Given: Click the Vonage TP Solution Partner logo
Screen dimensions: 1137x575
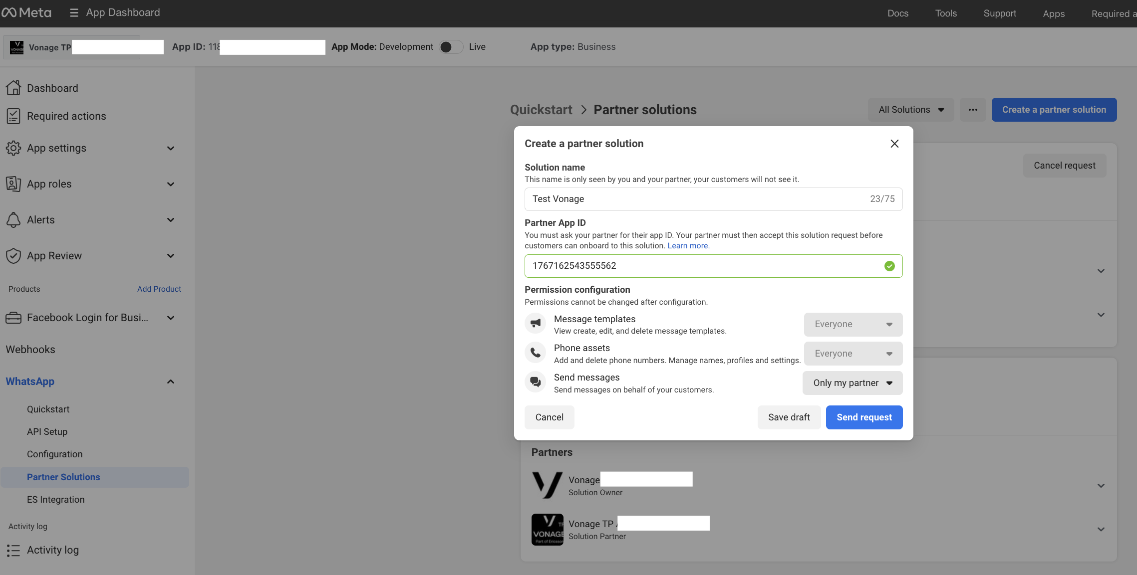Looking at the screenshot, I should [548, 530].
